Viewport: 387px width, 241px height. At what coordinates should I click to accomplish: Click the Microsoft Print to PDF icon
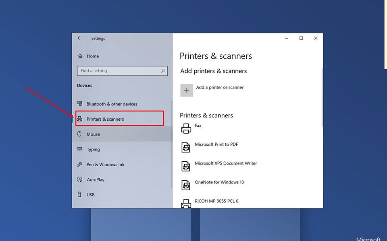pos(186,147)
